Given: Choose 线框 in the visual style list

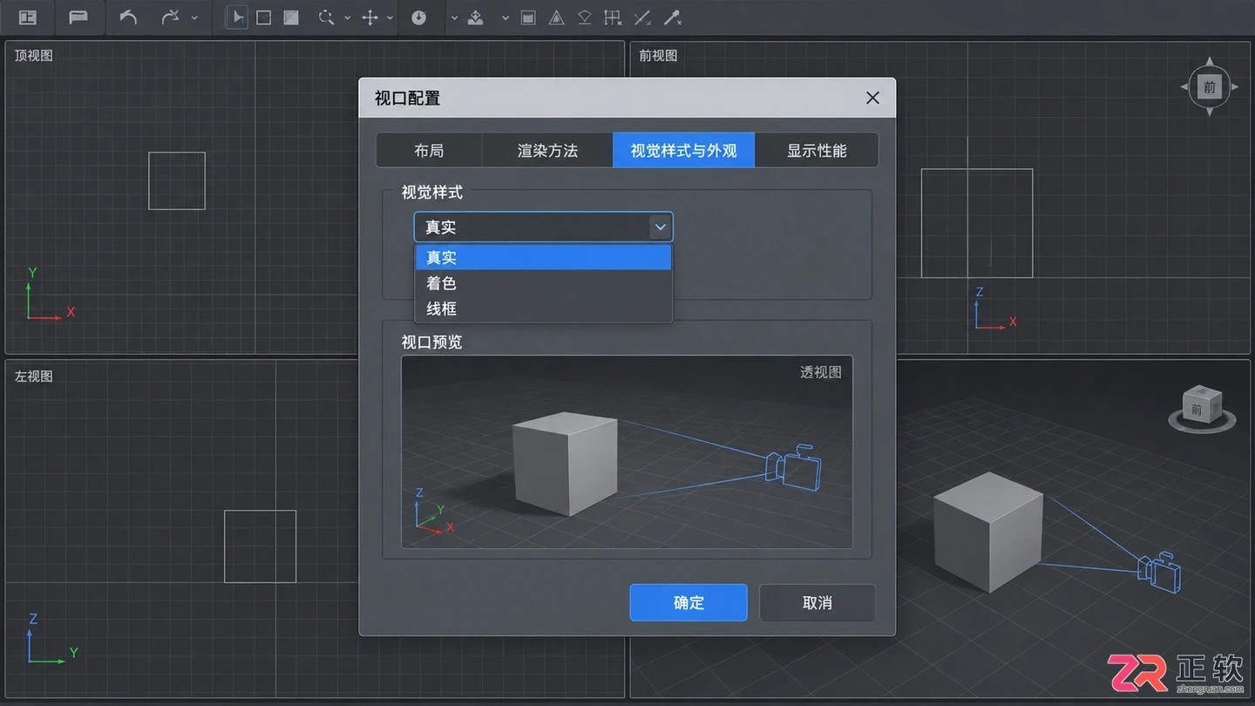Looking at the screenshot, I should pos(543,309).
